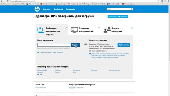Open the 'Для дома' menu
This screenshot has height=96, width=170.
coord(47,9)
